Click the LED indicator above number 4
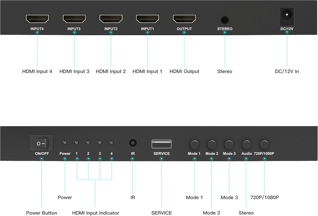This screenshot has height=216, width=318. click(112, 143)
